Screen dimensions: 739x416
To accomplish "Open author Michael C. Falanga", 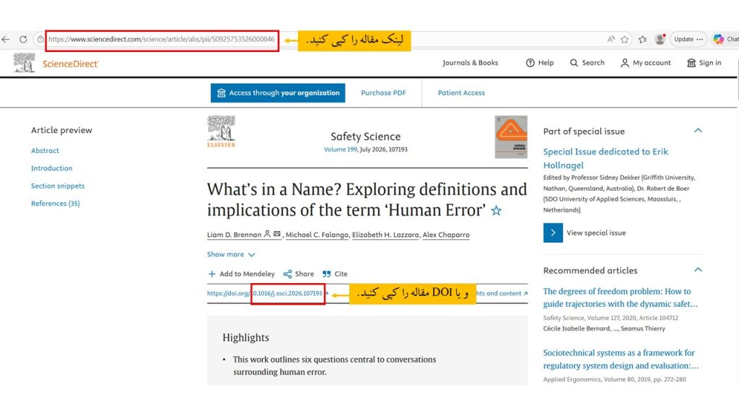I will (x=317, y=235).
